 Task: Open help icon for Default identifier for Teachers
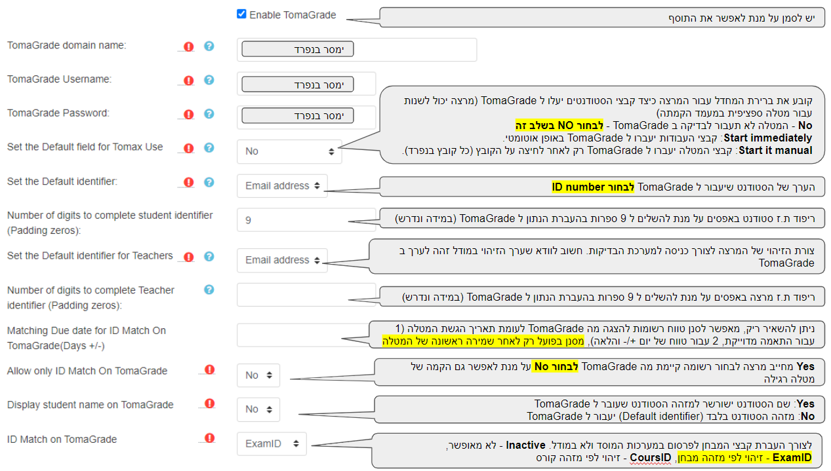(209, 257)
